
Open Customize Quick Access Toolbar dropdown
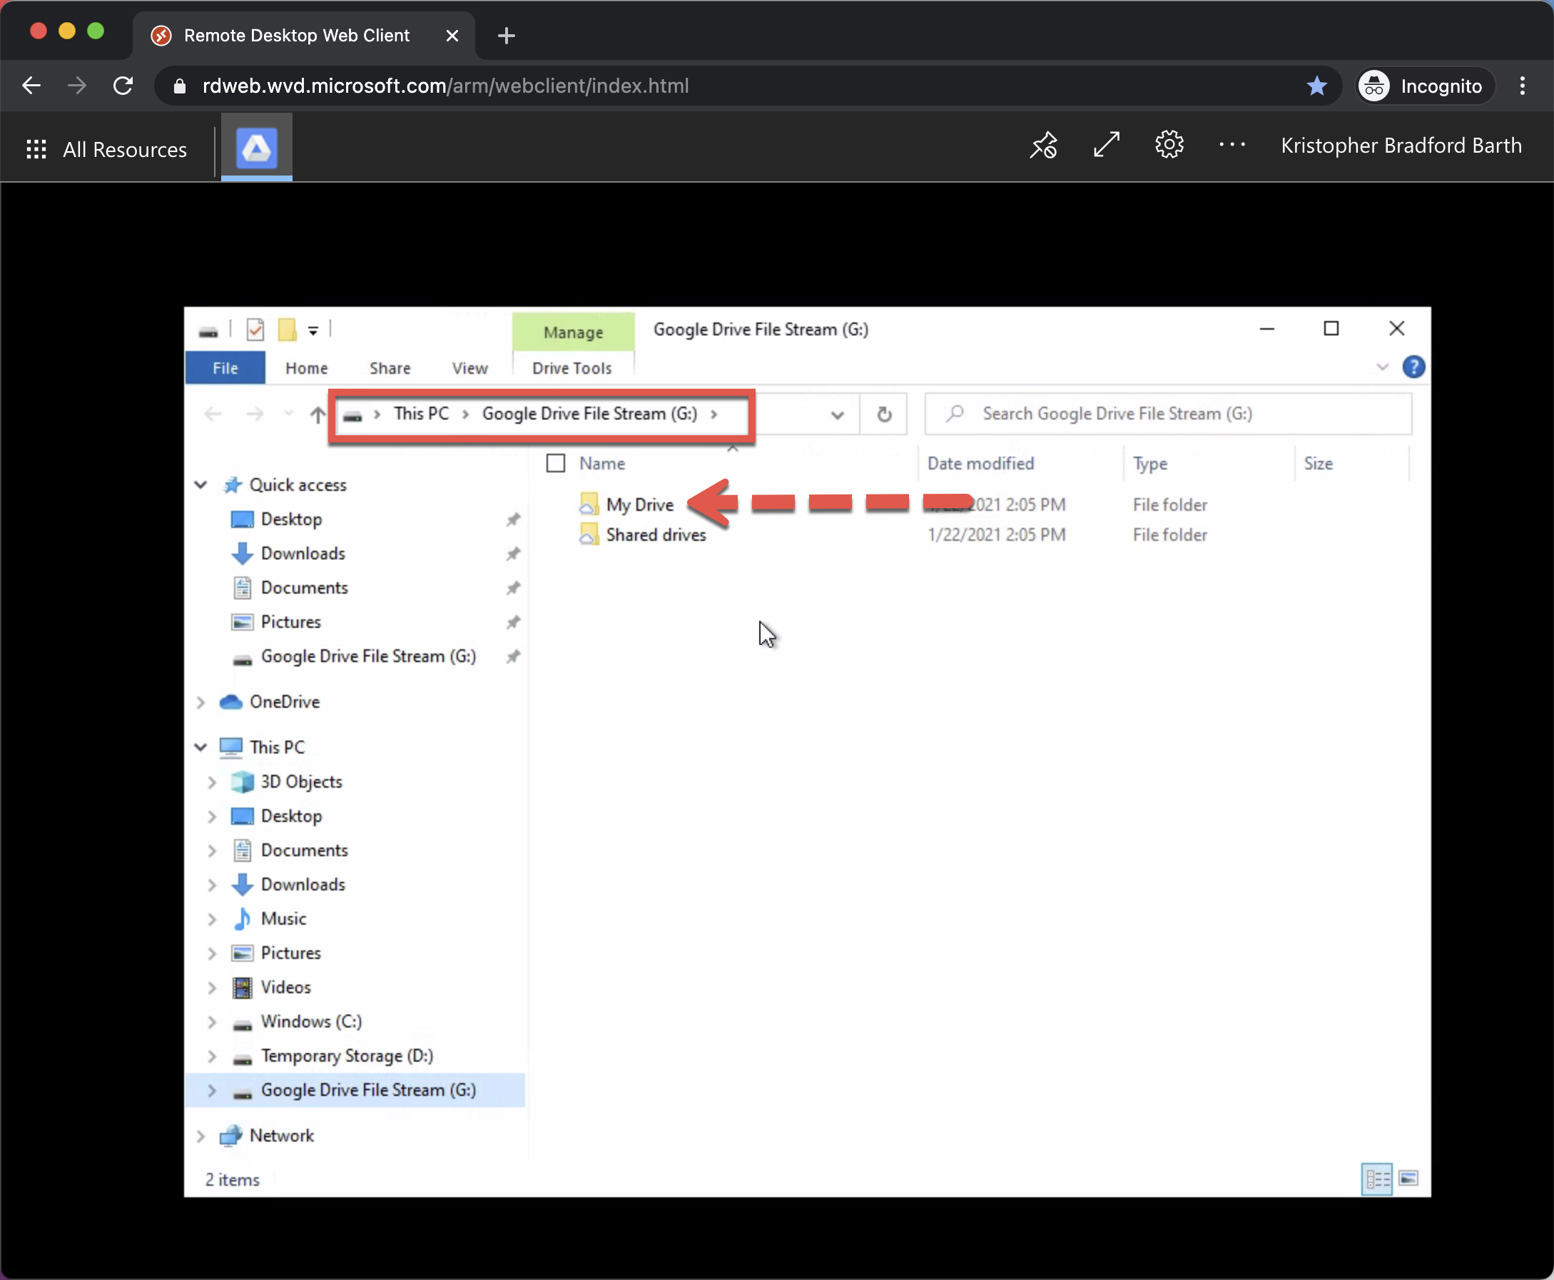pyautogui.click(x=313, y=330)
